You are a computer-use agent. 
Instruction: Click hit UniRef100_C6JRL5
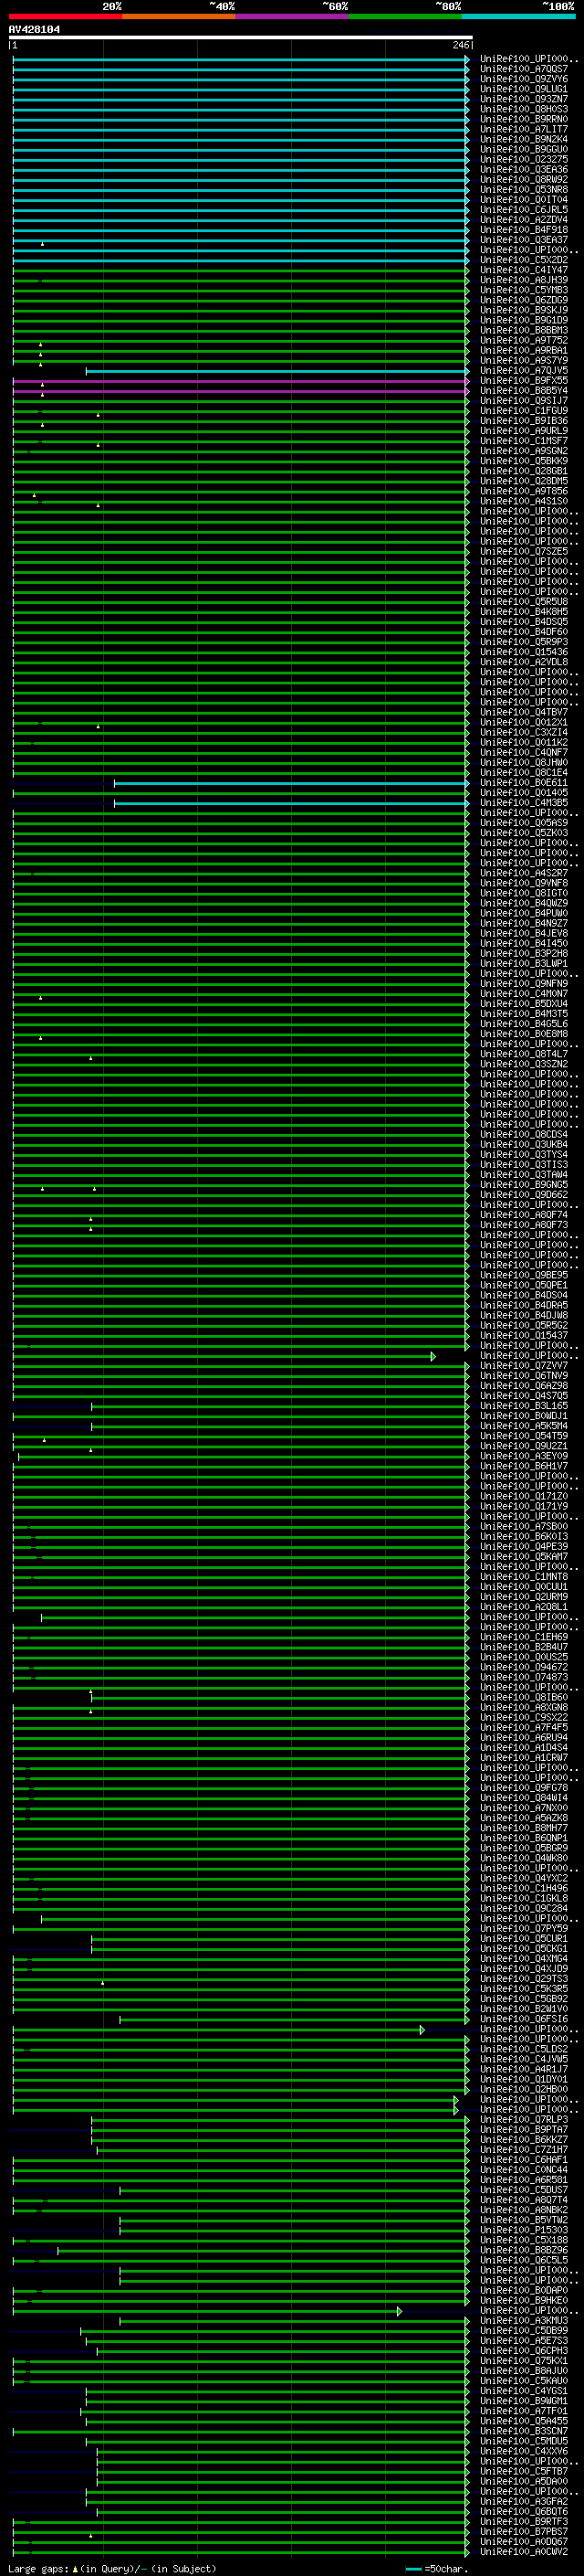tap(523, 209)
